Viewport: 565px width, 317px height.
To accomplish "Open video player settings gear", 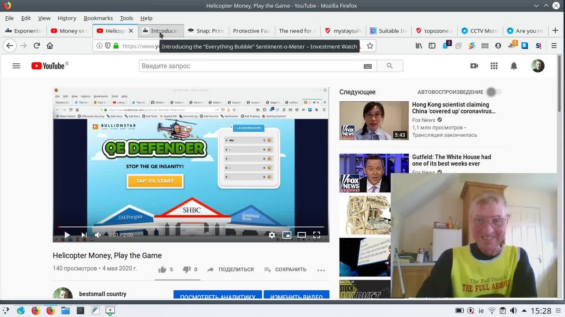I will pos(272,235).
